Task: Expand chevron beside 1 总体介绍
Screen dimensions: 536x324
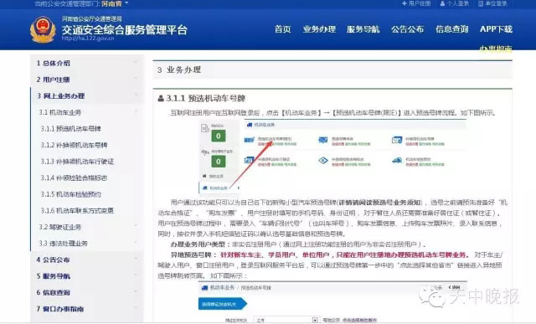Action: pos(136,63)
